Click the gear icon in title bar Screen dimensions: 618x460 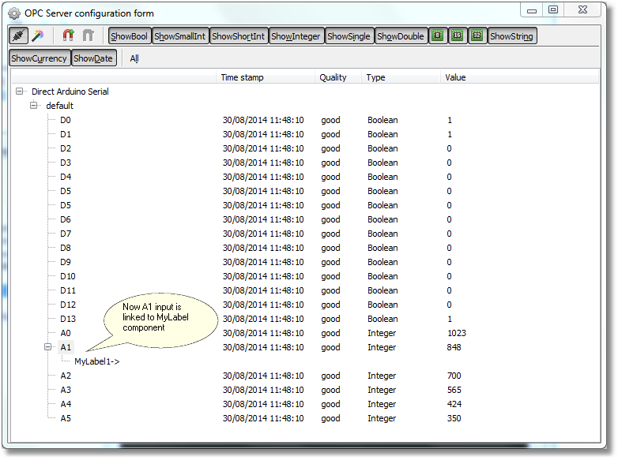pyautogui.click(x=14, y=13)
